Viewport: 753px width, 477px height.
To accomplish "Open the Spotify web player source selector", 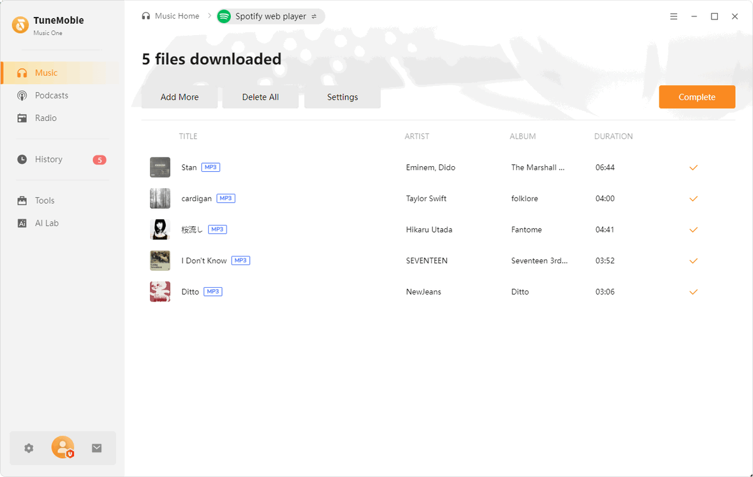I will coord(270,16).
